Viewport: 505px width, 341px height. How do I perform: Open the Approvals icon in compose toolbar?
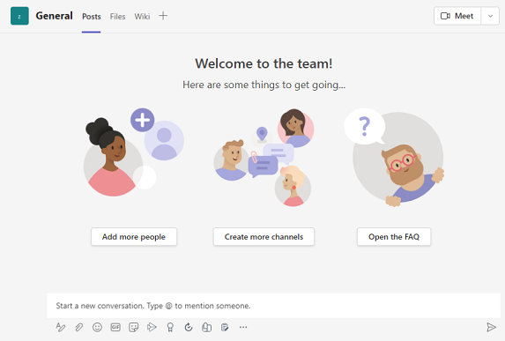[x=189, y=327]
